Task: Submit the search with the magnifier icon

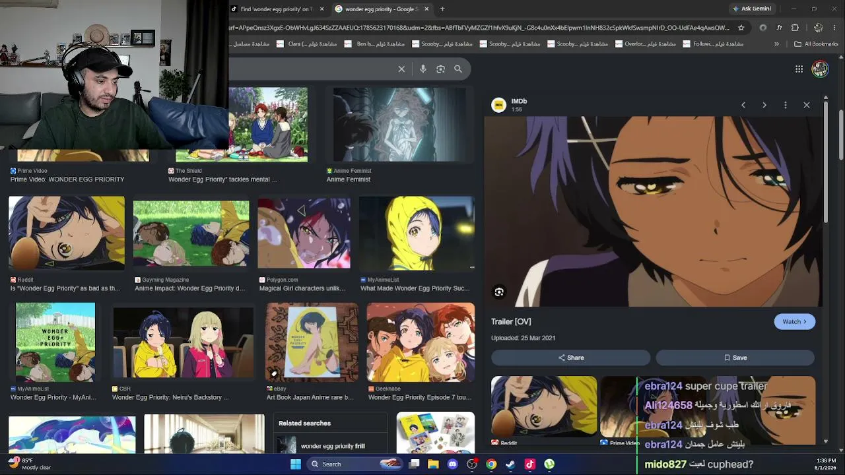Action: (x=458, y=69)
